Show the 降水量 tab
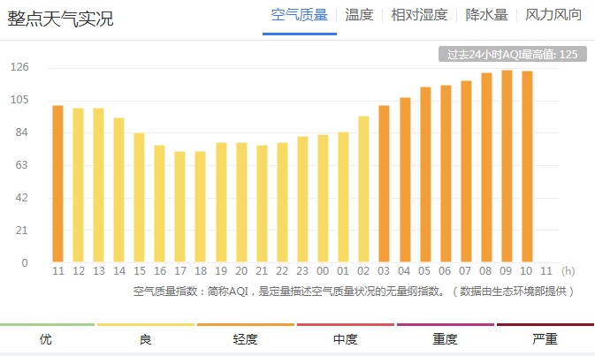 tap(489, 15)
